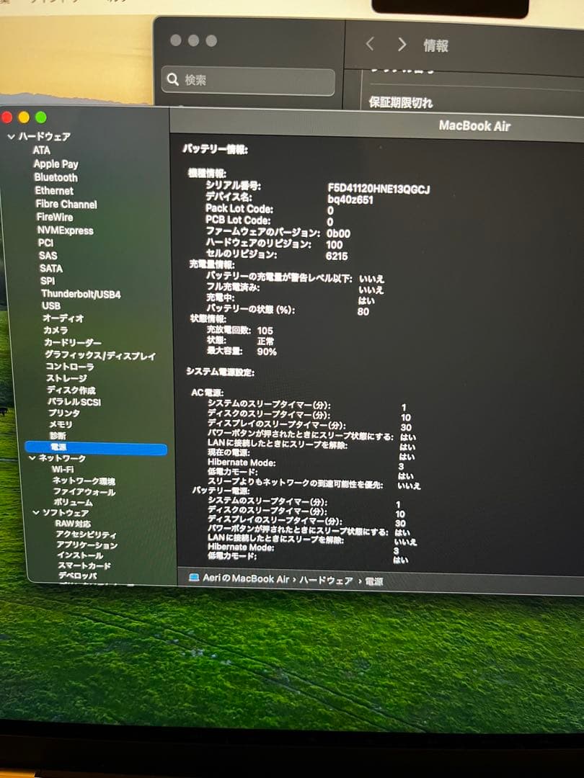The image size is (584, 778).
Task: Select the 電源 item in sidebar
Action: (x=58, y=448)
